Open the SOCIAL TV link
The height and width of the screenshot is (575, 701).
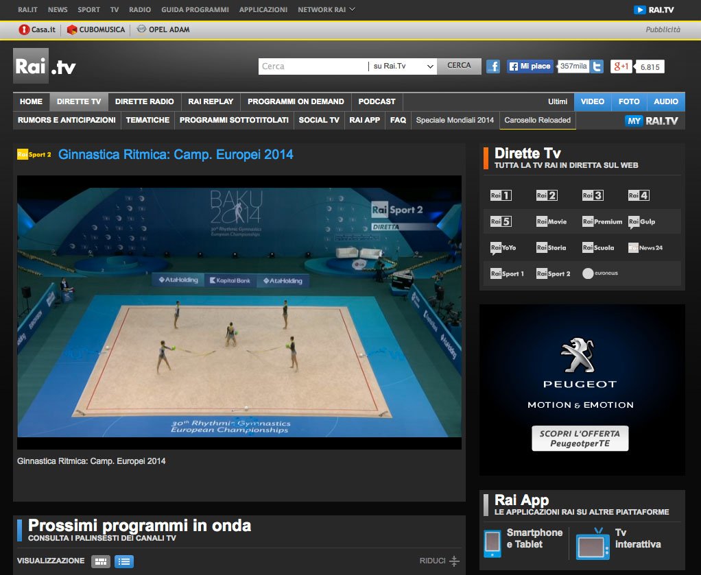[x=319, y=120]
